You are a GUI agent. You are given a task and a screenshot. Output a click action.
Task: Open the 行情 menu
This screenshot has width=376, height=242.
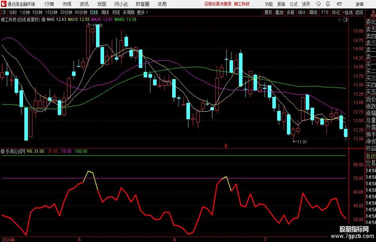click(x=49, y=4)
